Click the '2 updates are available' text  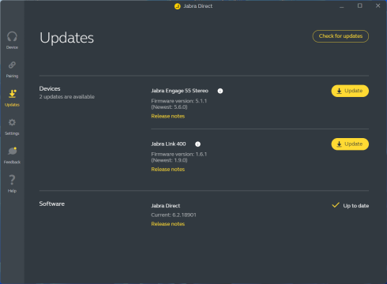[67, 97]
